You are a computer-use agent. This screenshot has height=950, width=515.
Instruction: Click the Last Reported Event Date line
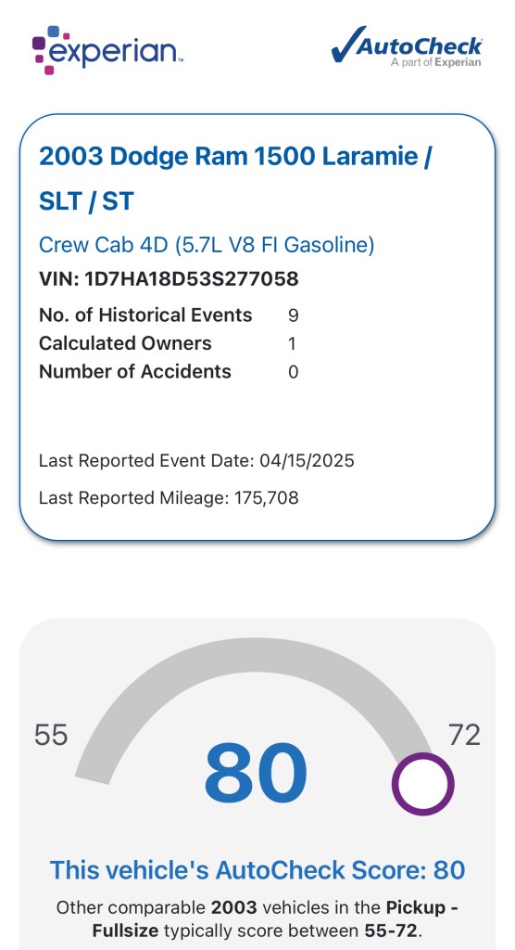196,461
